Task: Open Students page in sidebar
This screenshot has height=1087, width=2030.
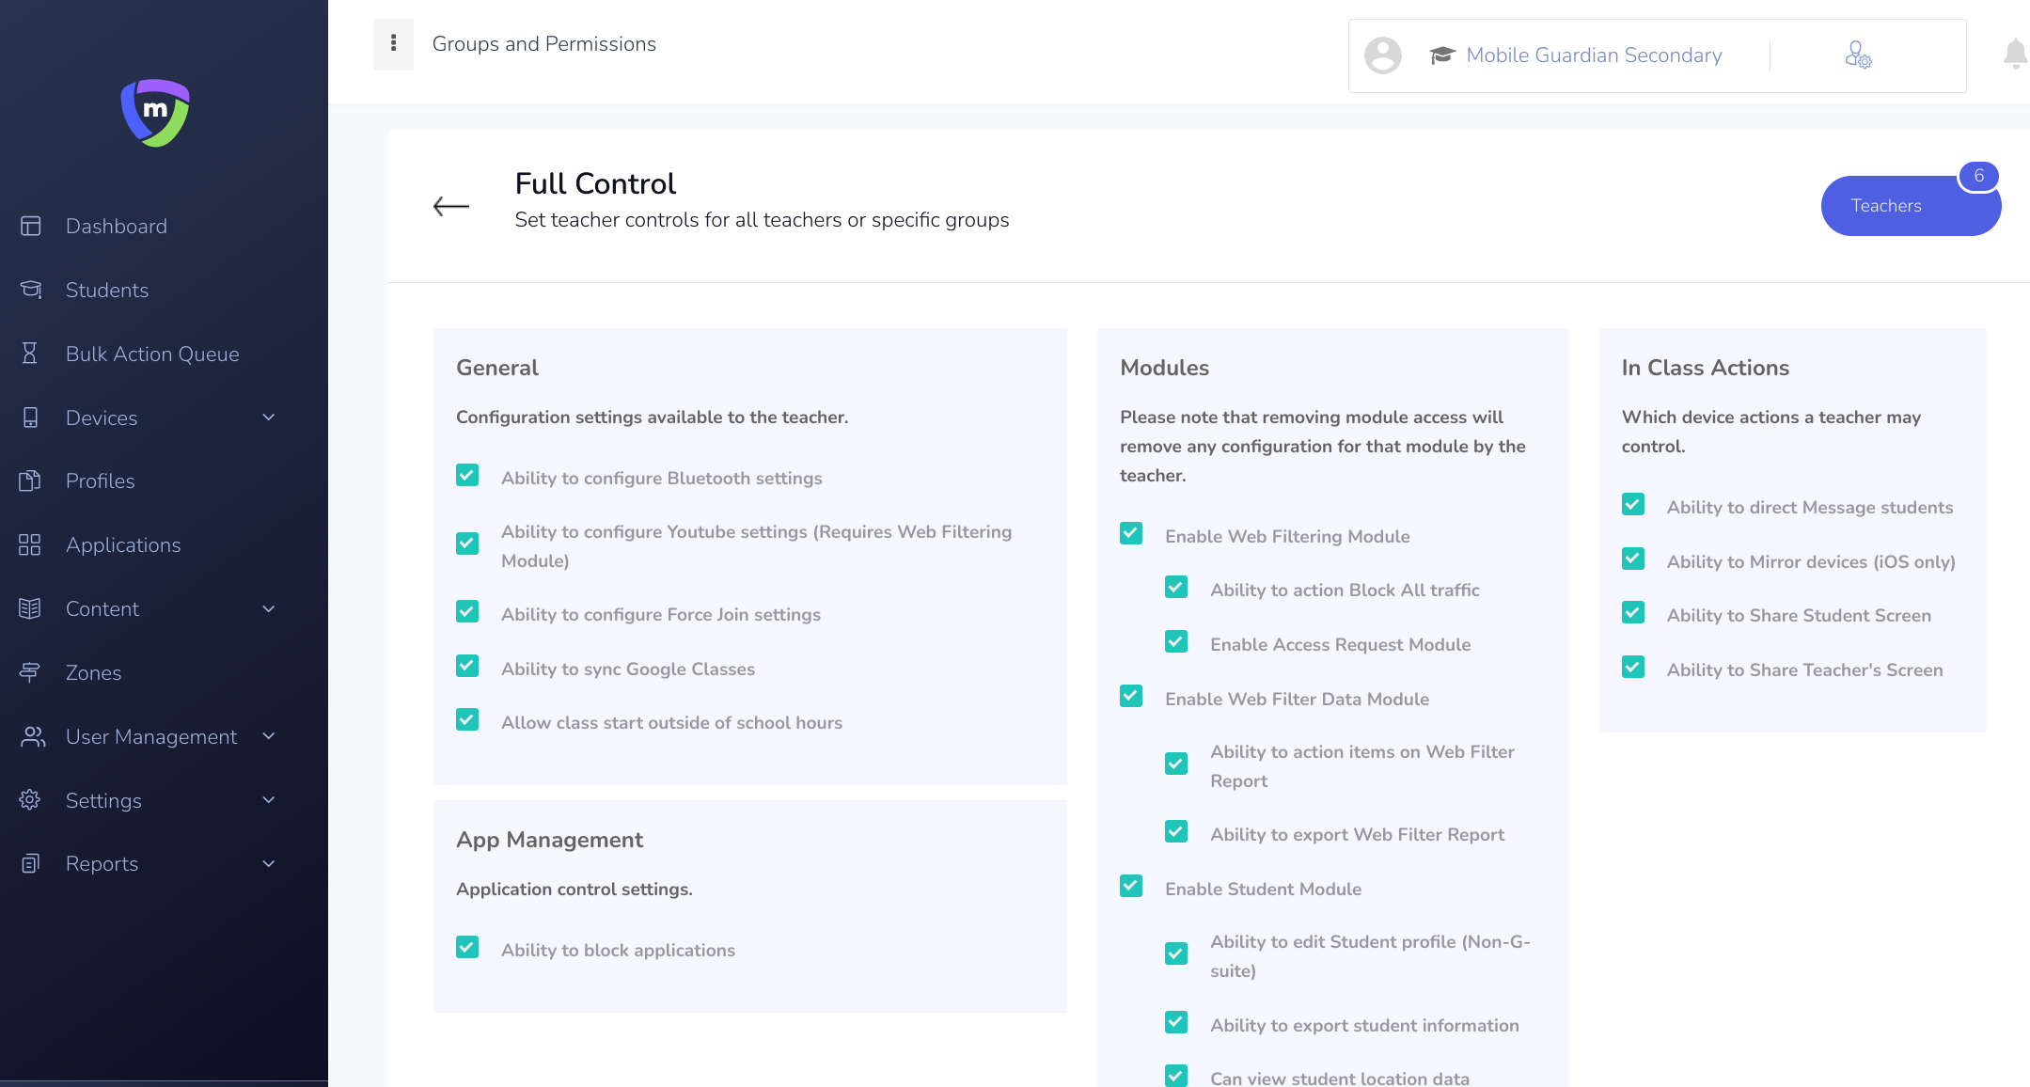Action: (107, 290)
